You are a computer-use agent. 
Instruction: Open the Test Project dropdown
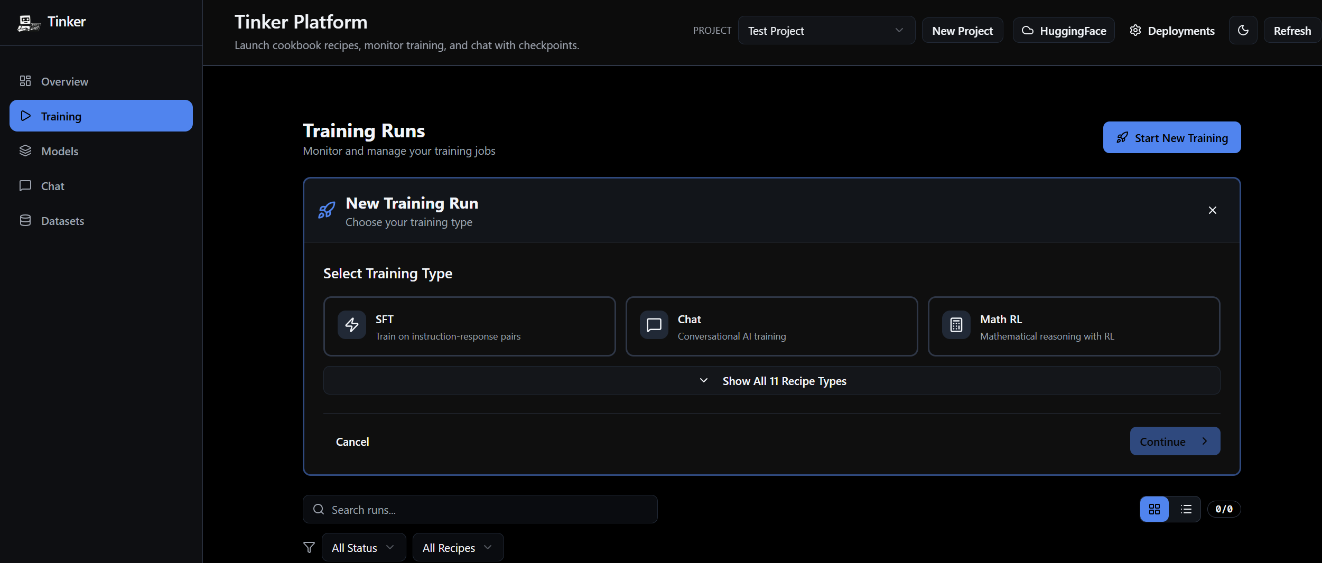point(826,30)
